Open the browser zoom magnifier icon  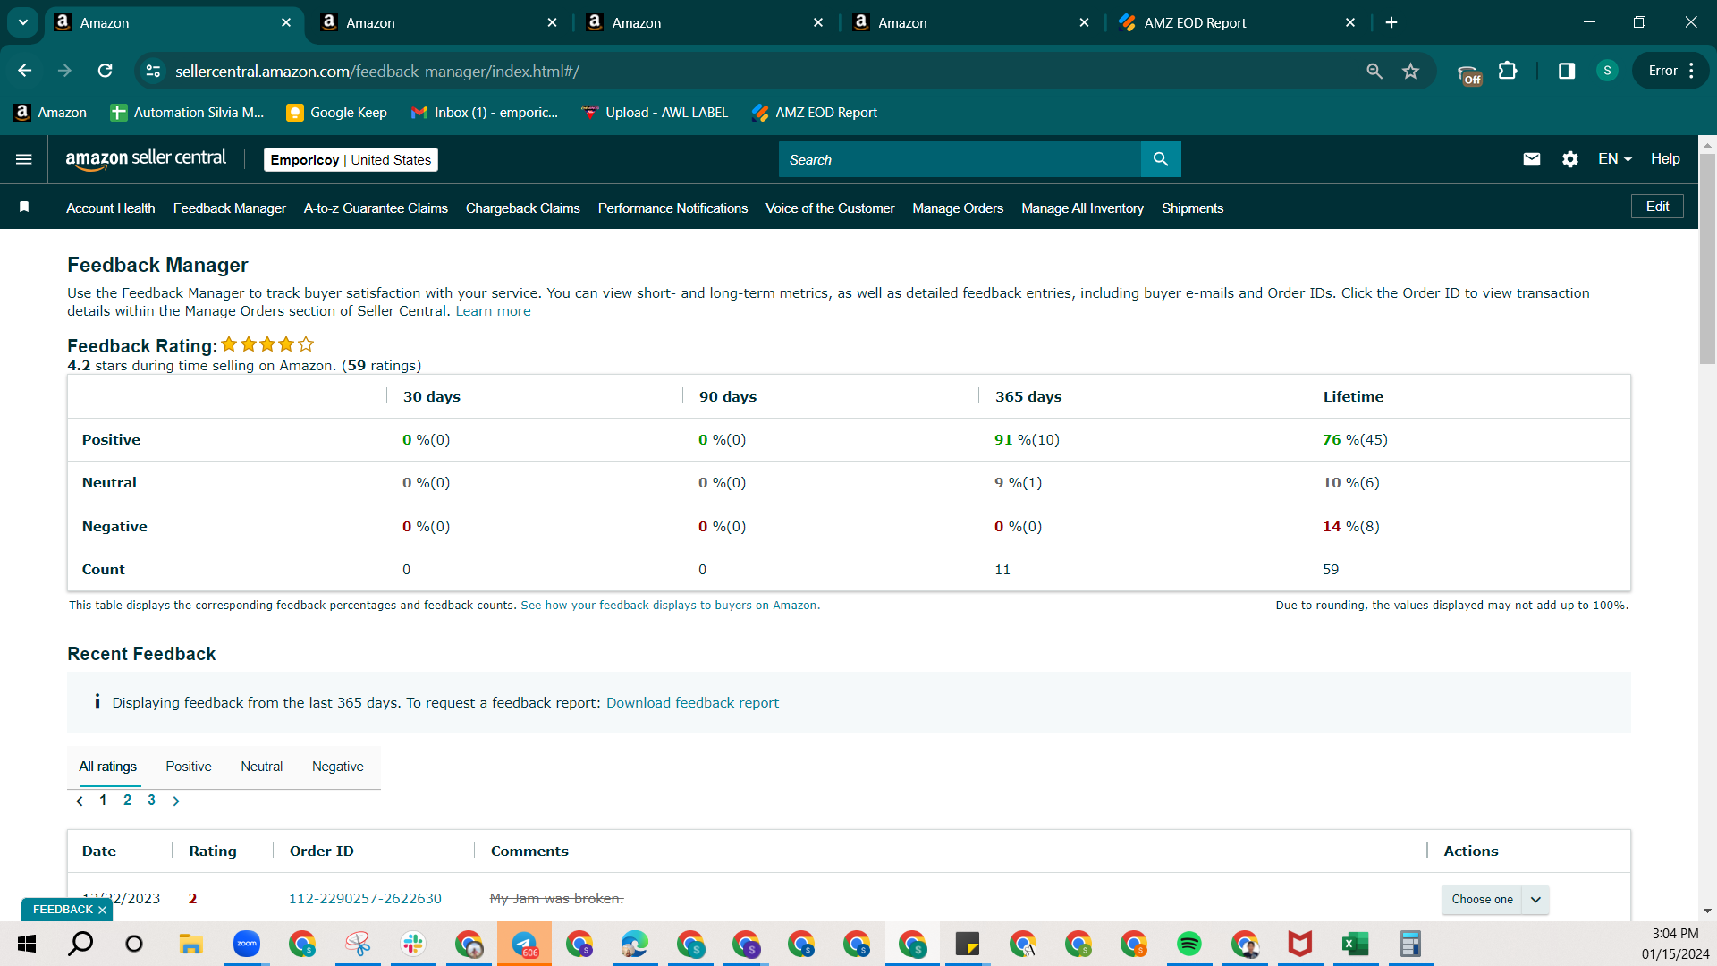1374,71
